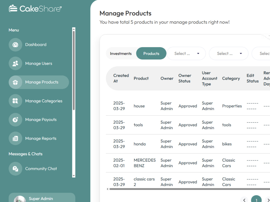270x202 pixels.
Task: Click the Category column header
Action: point(231,78)
